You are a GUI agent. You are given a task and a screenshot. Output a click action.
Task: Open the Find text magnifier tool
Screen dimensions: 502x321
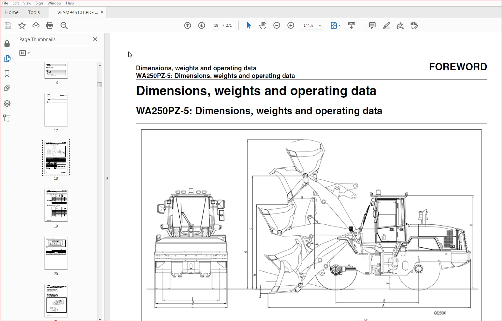point(64,25)
